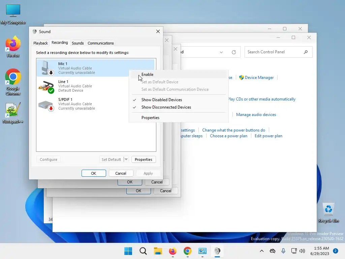Image resolution: width=345 pixels, height=259 pixels.
Task: Open Manage audio devices link
Action: tap(256, 115)
